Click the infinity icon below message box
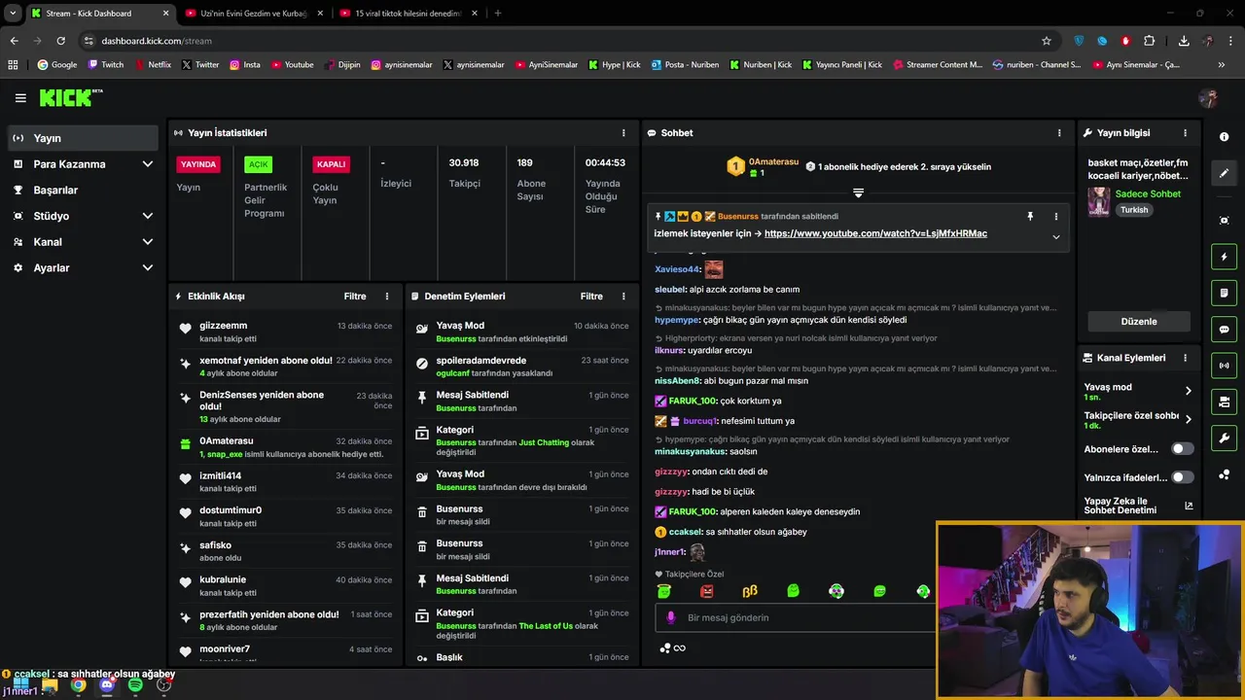This screenshot has width=1245, height=700. pos(680,648)
